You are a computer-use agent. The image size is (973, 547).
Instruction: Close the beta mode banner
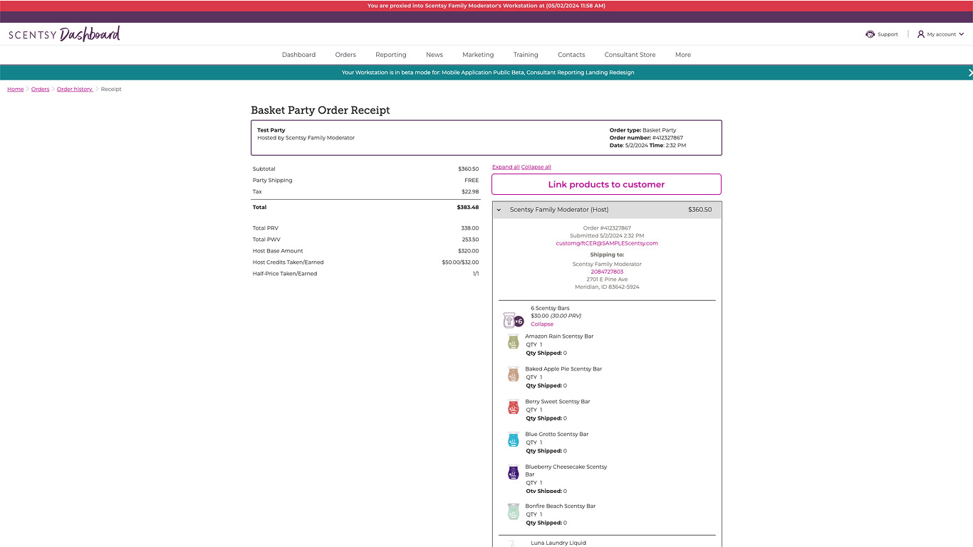(969, 73)
